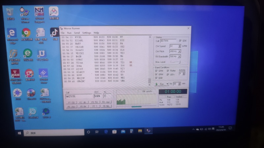Adjust the Mon. Level slider
The height and width of the screenshot is (148, 264).
[x=175, y=62]
